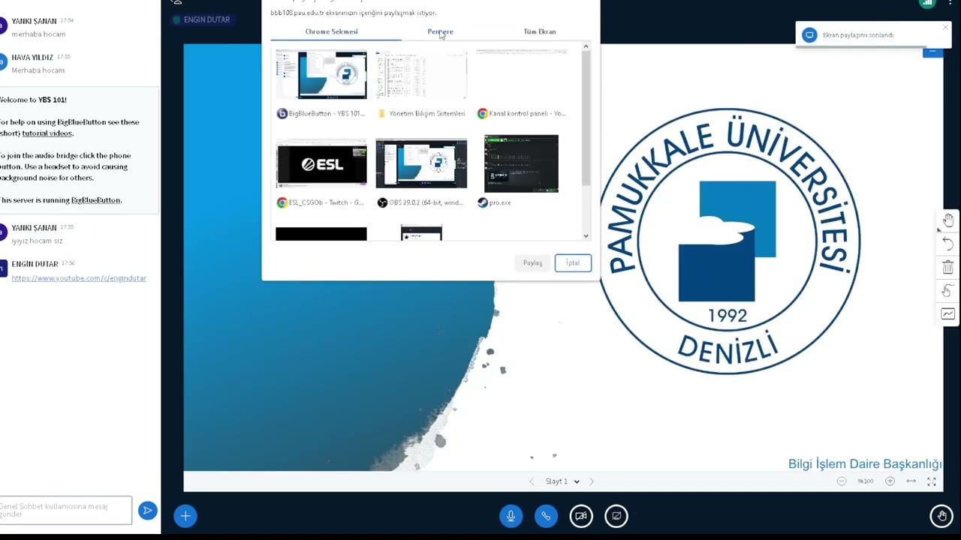Leave audio with the phone button

coord(546,516)
